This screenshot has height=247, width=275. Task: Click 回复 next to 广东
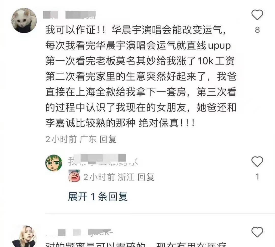point(108,139)
